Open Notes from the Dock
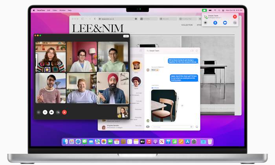The width and height of the screenshot is (275, 165). [x=136, y=142]
